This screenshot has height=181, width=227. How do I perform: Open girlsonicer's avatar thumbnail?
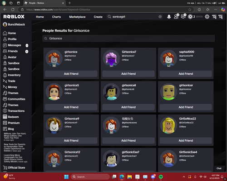[x=168, y=92]
